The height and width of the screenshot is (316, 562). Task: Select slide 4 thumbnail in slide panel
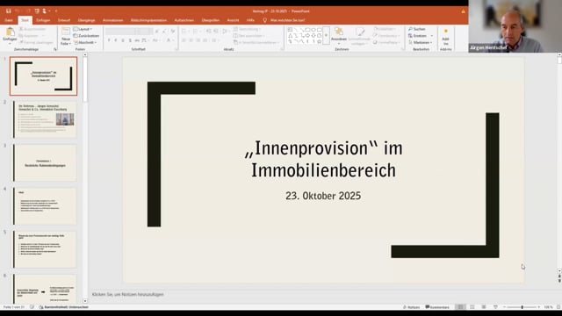point(45,206)
